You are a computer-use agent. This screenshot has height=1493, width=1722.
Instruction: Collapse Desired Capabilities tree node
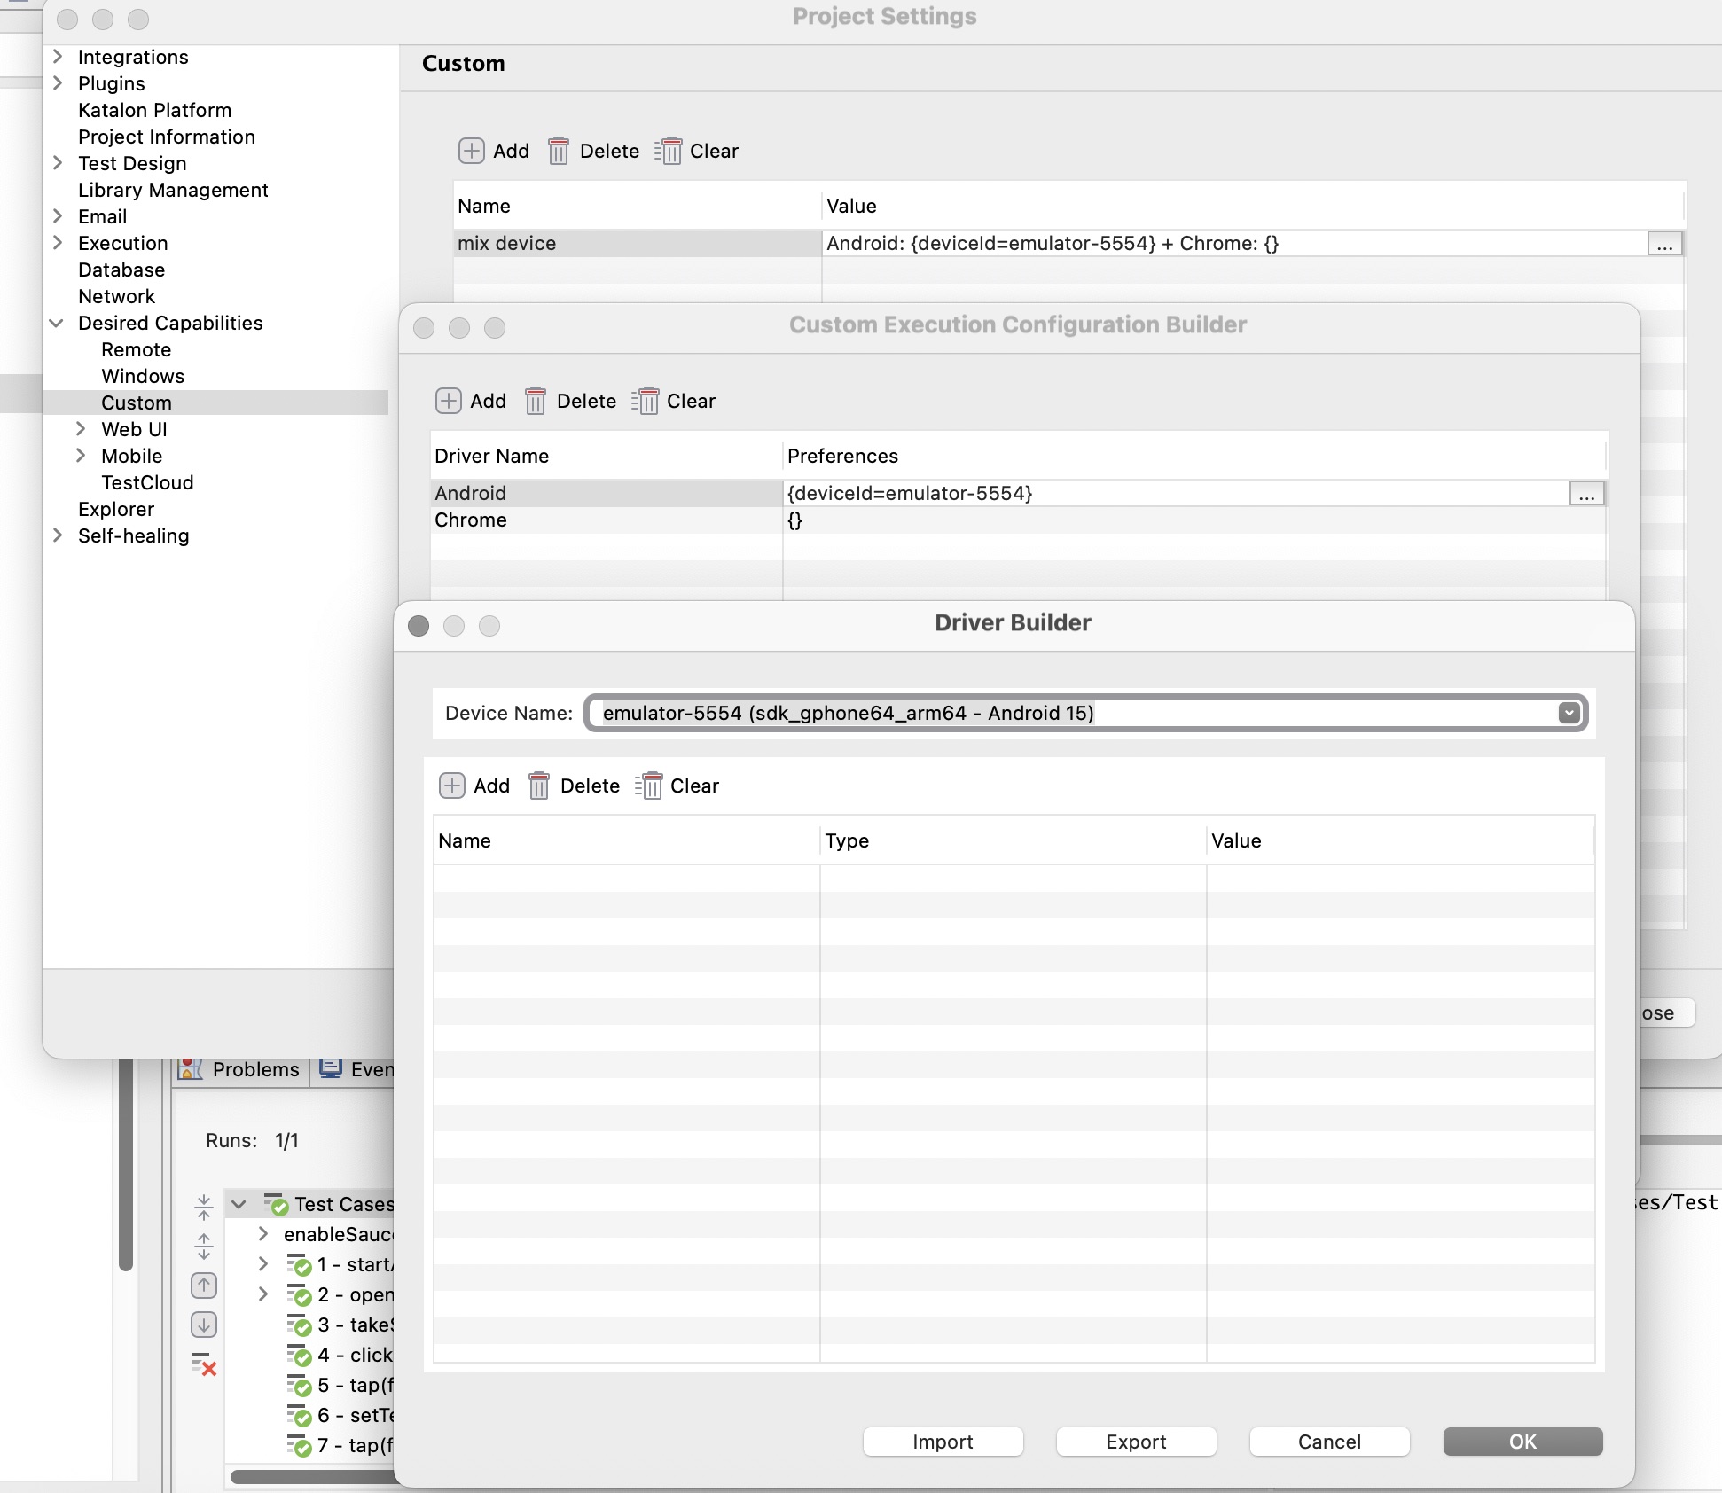pyautogui.click(x=57, y=323)
